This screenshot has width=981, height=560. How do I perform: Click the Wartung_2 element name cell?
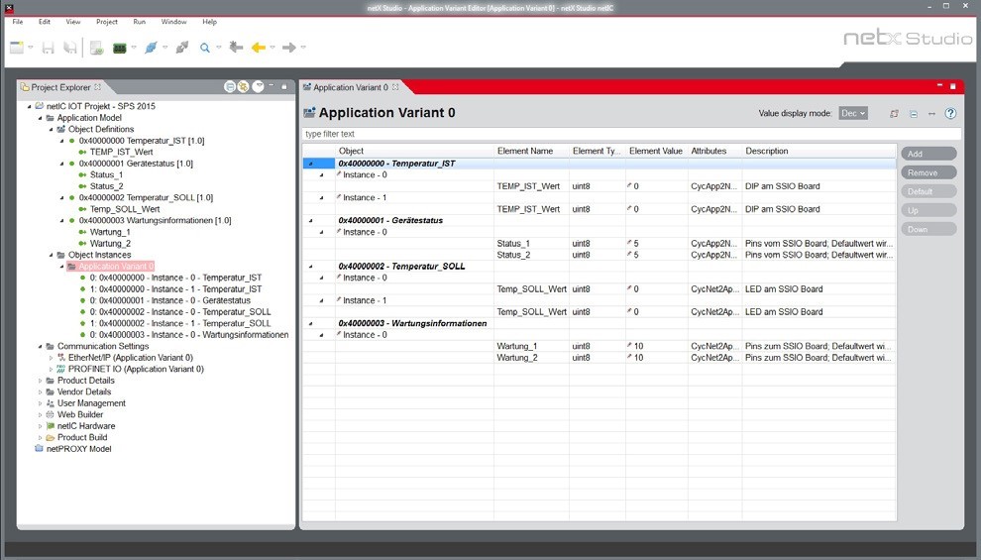(x=531, y=358)
